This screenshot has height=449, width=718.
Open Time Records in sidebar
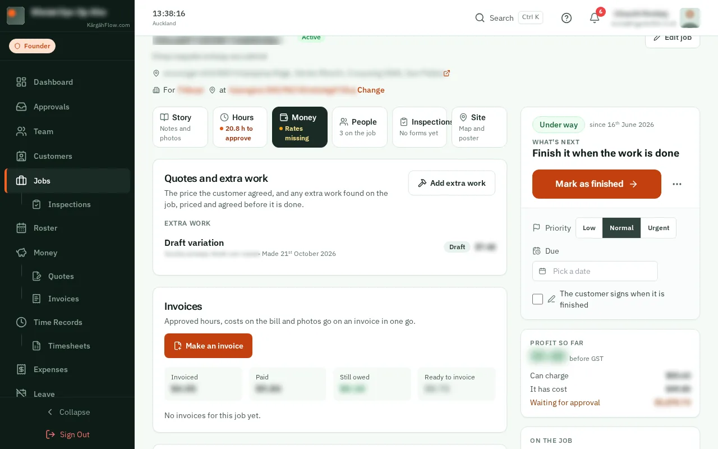67,322
